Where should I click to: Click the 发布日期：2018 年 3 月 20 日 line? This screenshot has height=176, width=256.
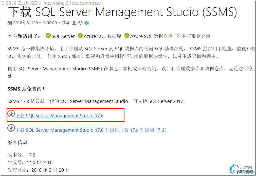point(39,170)
